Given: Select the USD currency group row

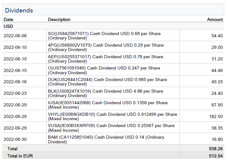Looking at the screenshot, I should click(x=8, y=27).
